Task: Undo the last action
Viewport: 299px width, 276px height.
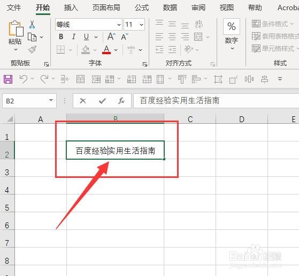Action: click(24, 79)
